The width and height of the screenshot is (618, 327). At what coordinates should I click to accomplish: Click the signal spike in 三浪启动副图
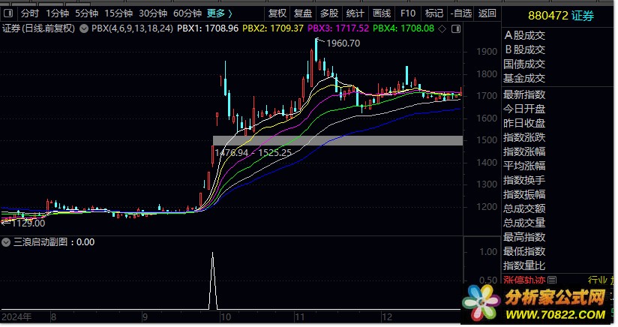pyautogui.click(x=213, y=280)
